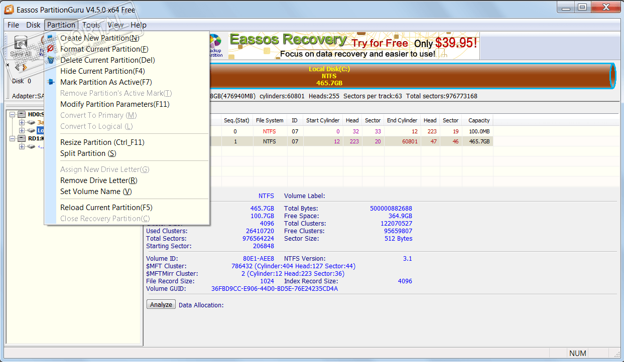Click the first partition icon under HD0
624x362 pixels.
32,122
